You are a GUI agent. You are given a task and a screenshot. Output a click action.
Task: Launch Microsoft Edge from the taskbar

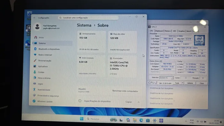pos(141,121)
